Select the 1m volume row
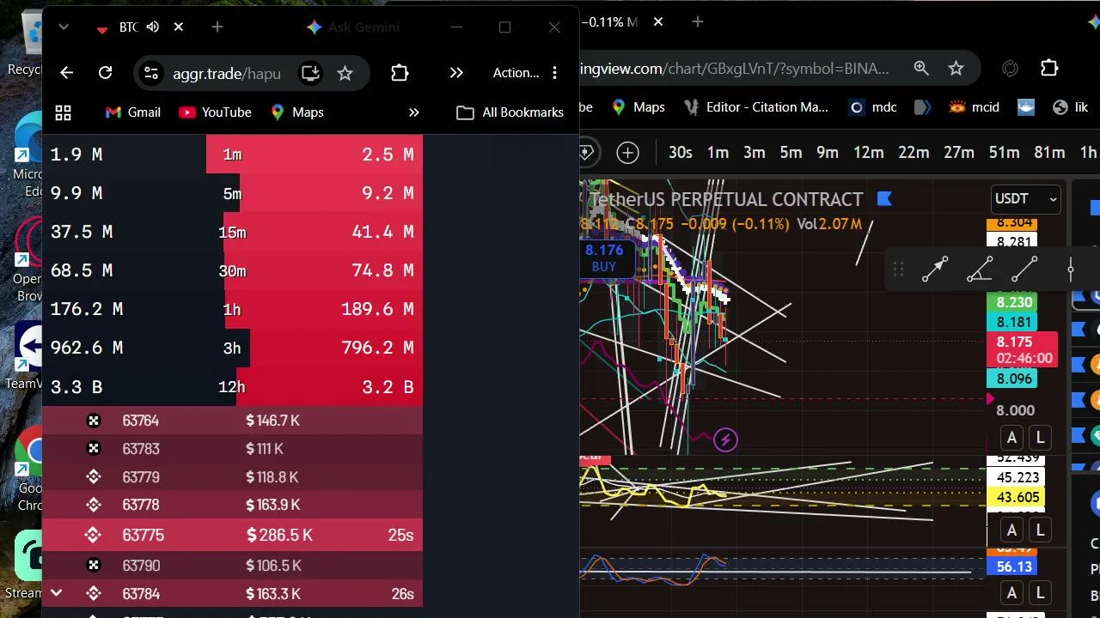 point(232,154)
